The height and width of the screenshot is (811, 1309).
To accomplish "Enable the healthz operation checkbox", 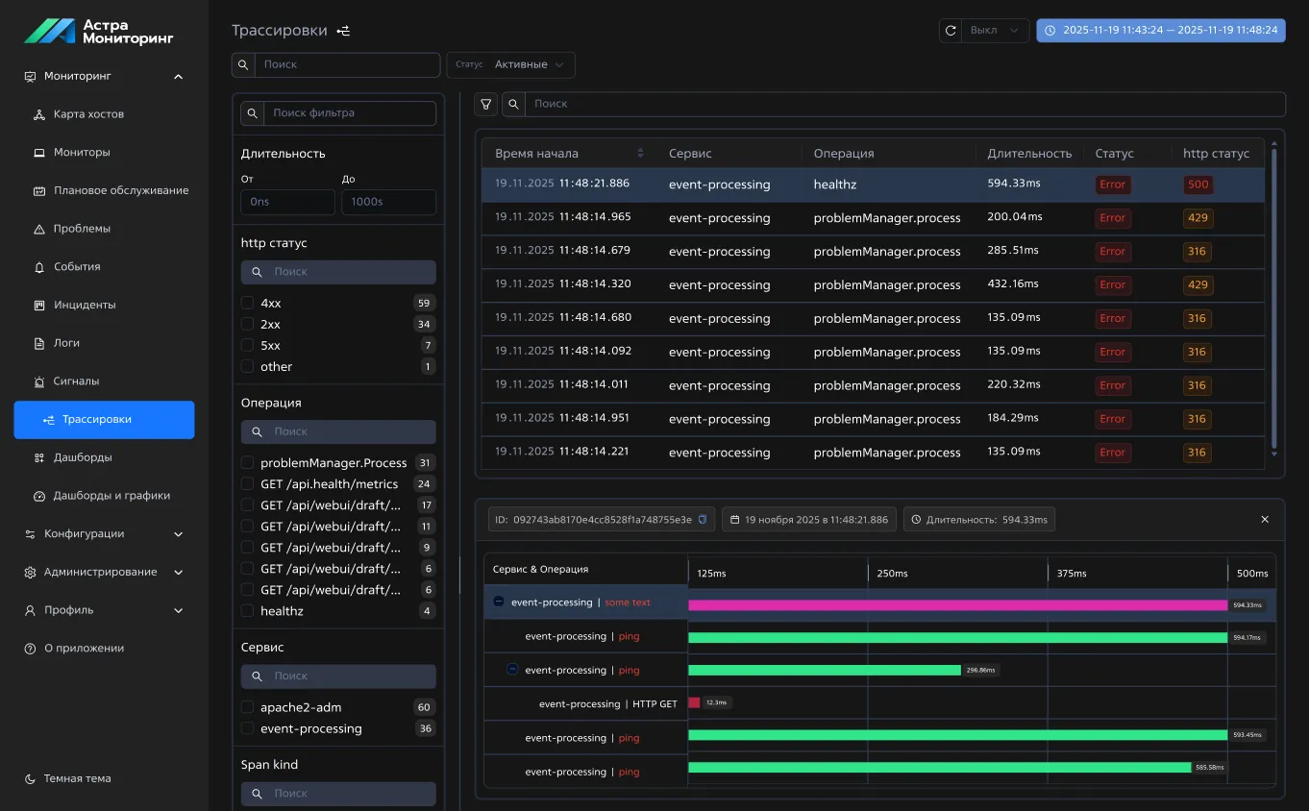I will (248, 611).
